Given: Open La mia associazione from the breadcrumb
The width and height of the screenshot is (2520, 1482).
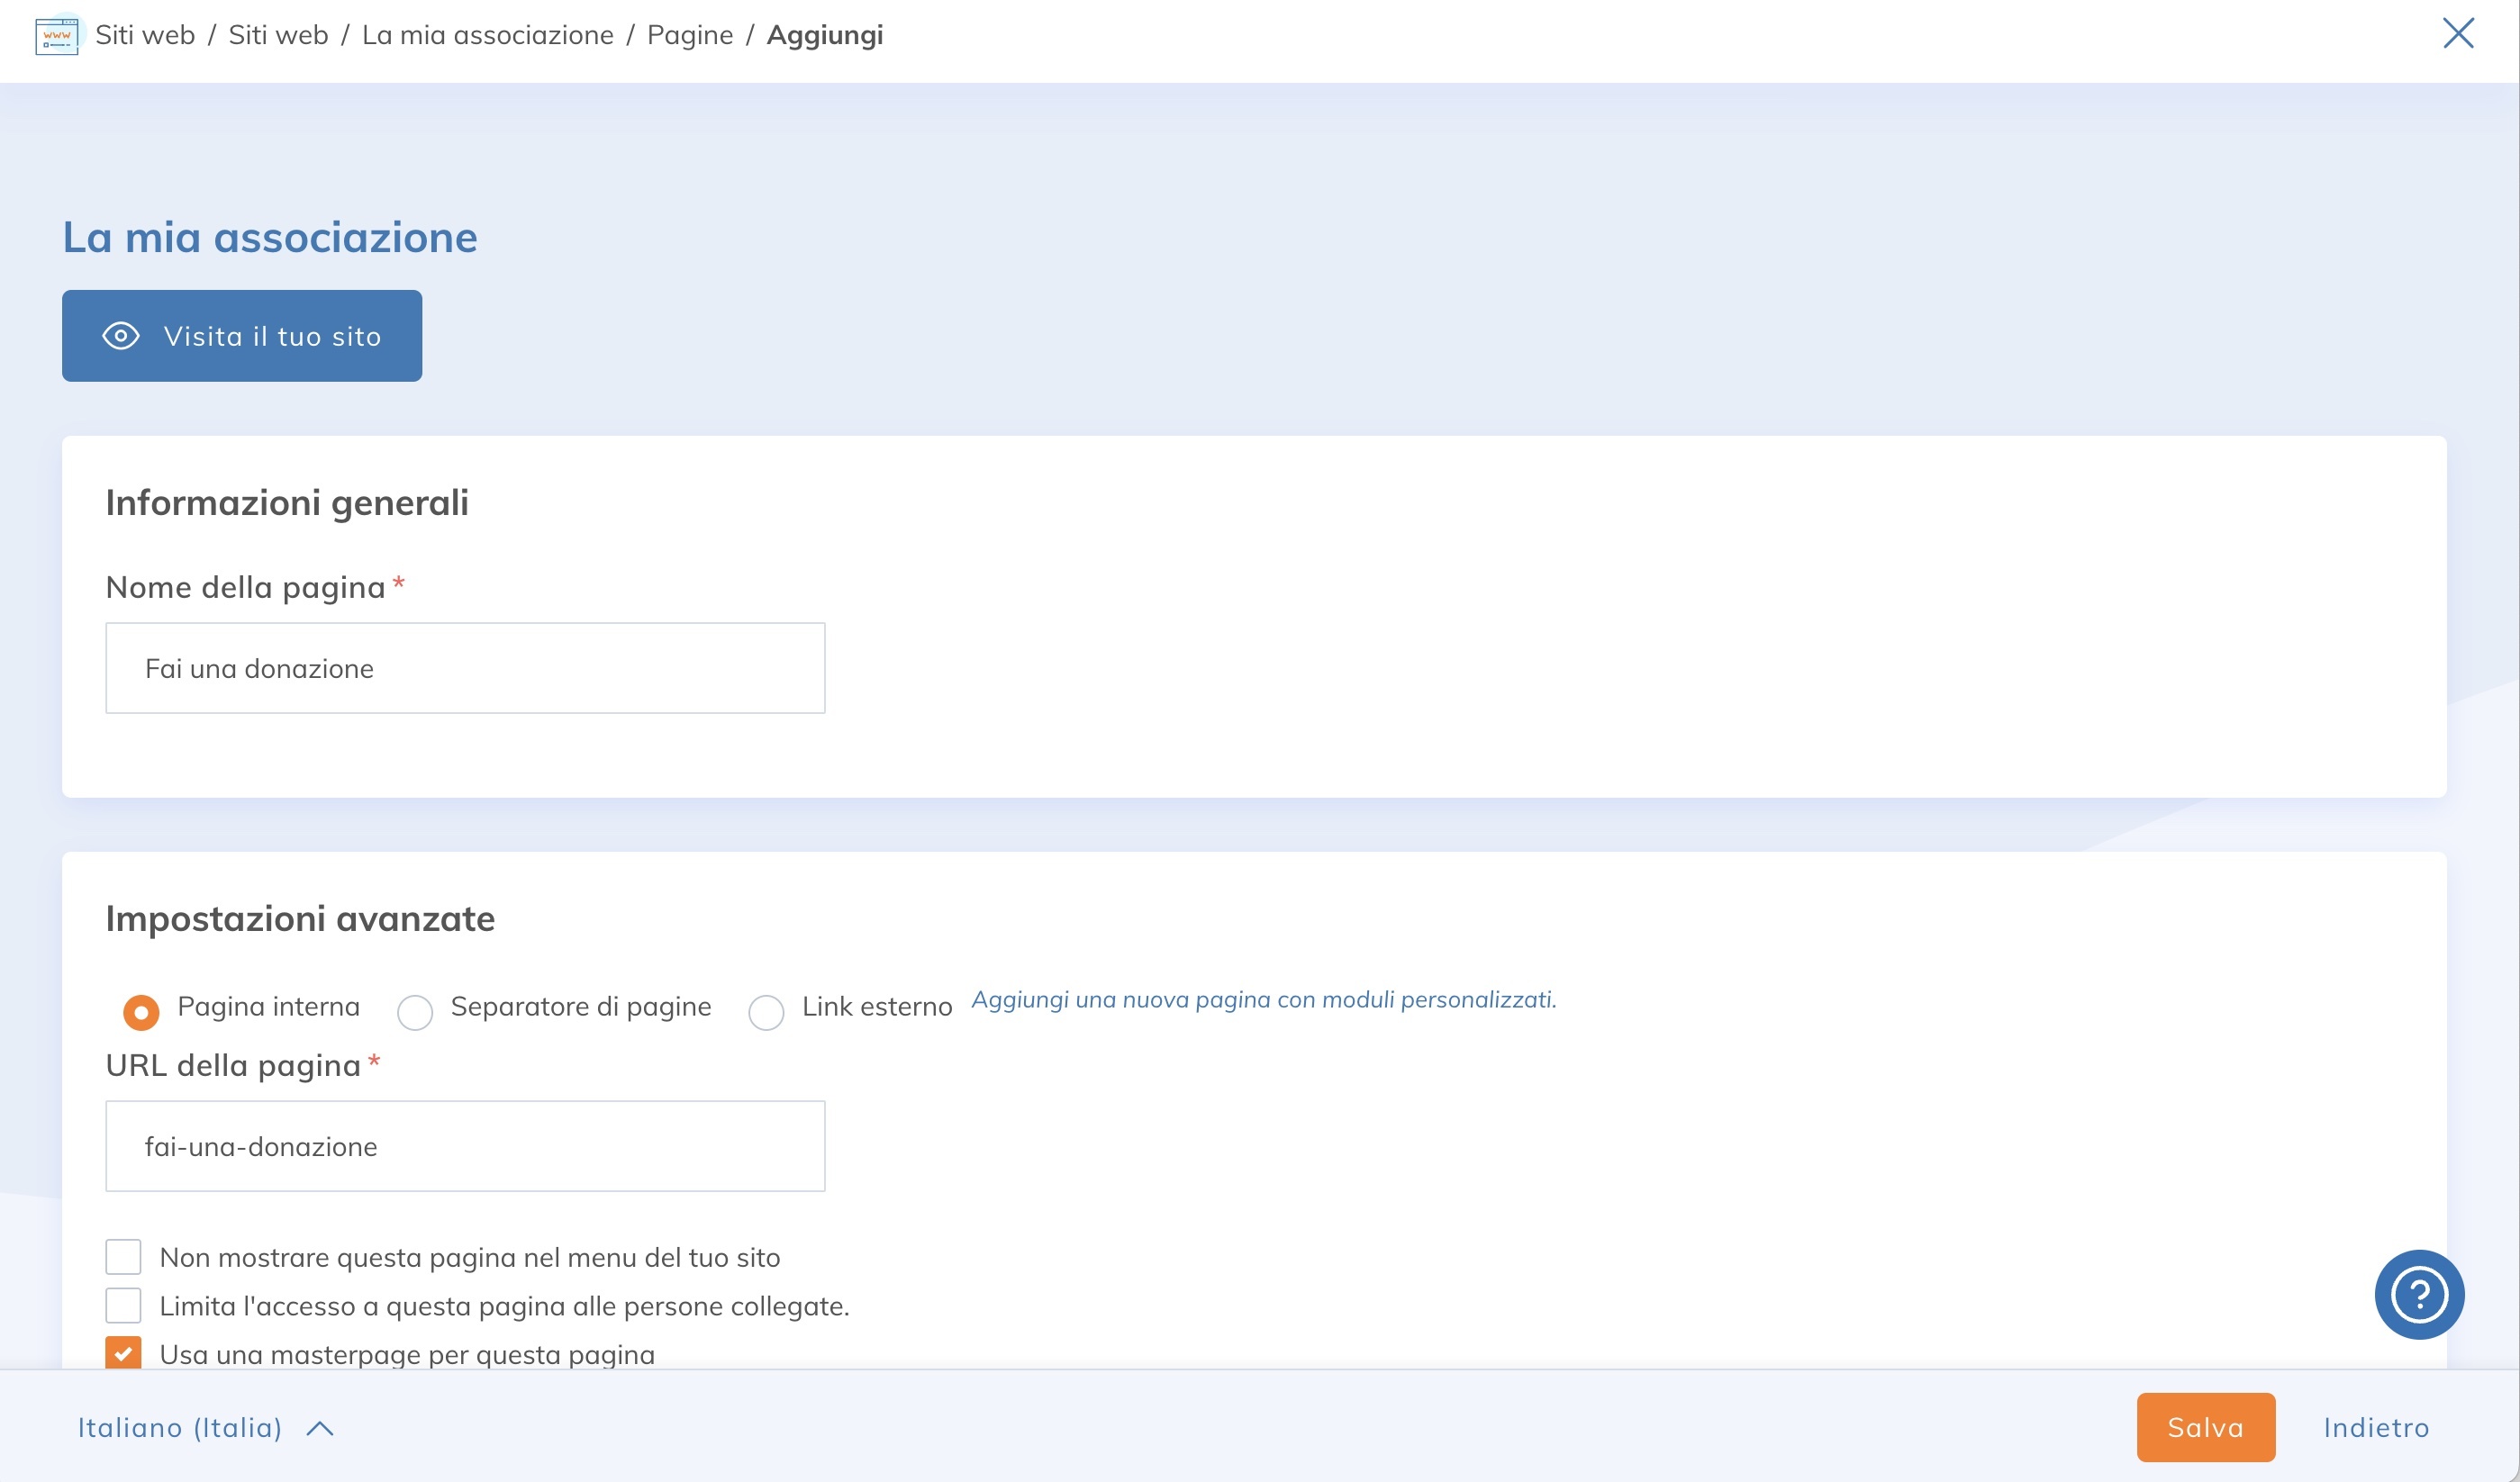Looking at the screenshot, I should [x=489, y=34].
